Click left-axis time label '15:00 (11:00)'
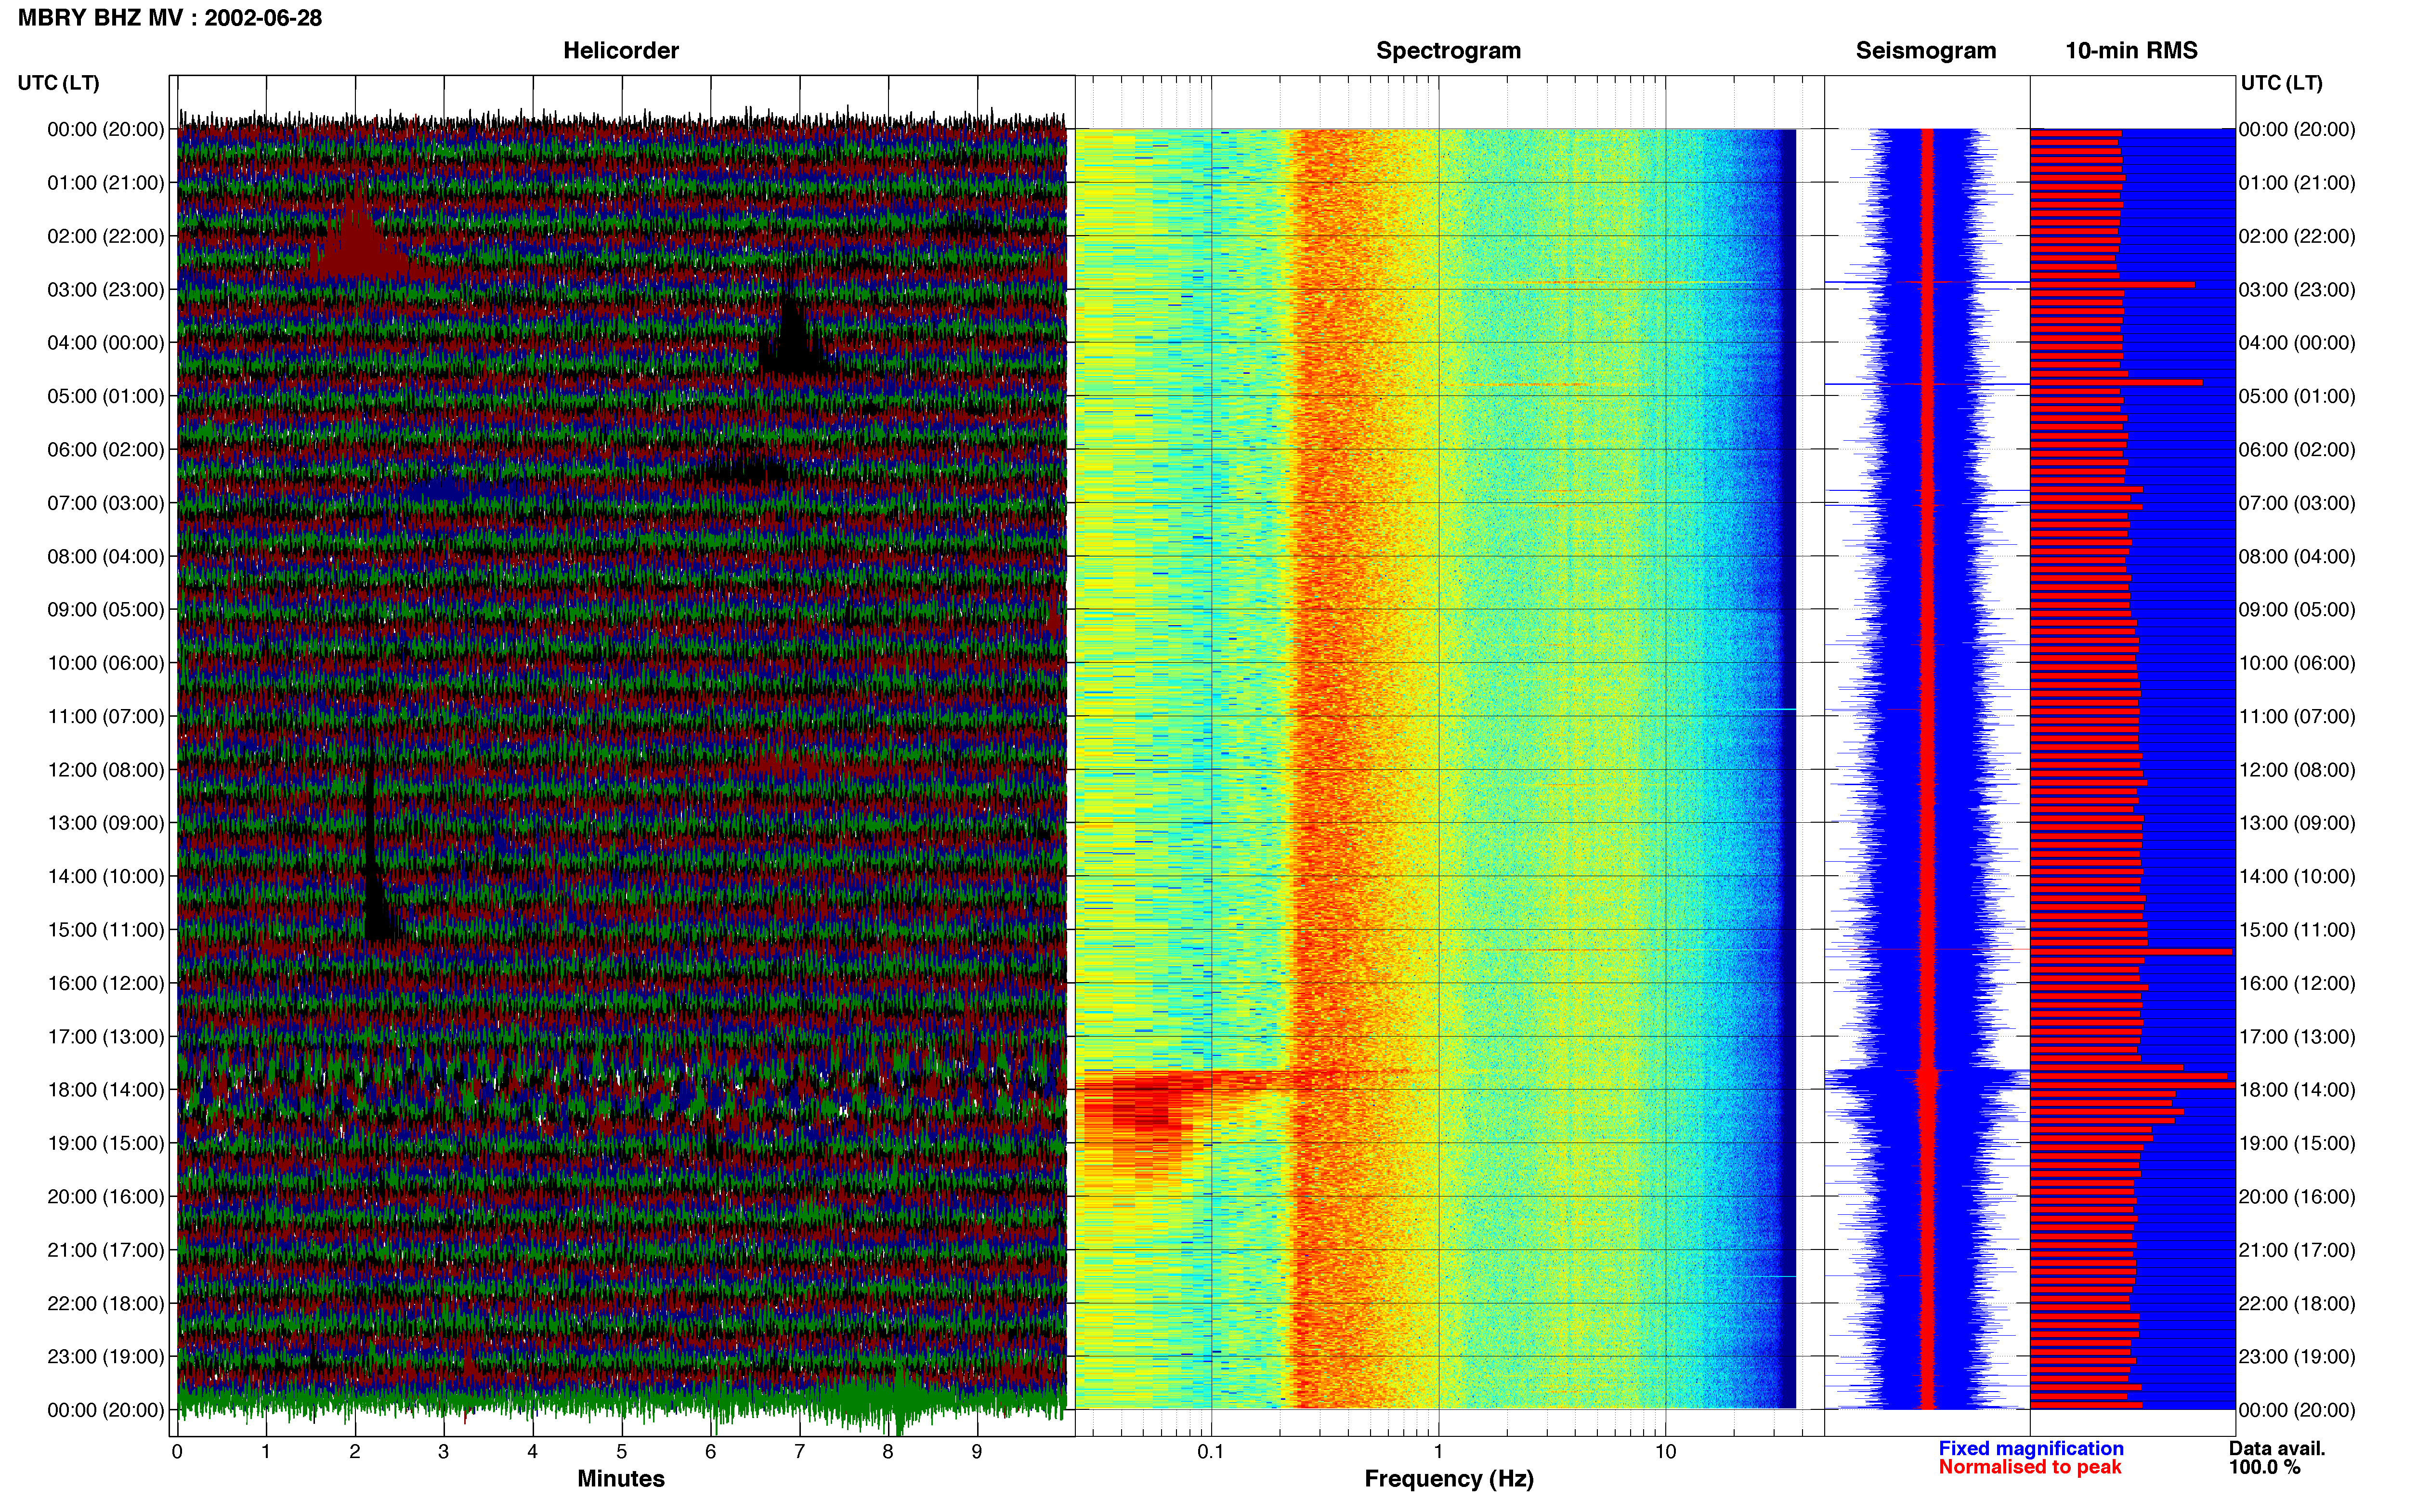The image size is (2417, 1512). coord(106,930)
